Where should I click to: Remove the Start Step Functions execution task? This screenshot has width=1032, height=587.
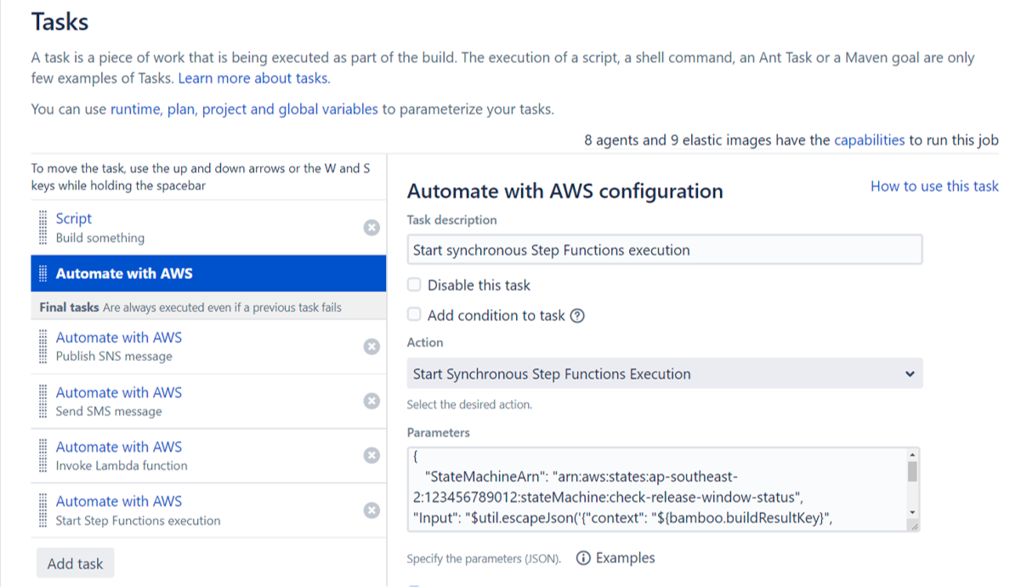click(371, 510)
